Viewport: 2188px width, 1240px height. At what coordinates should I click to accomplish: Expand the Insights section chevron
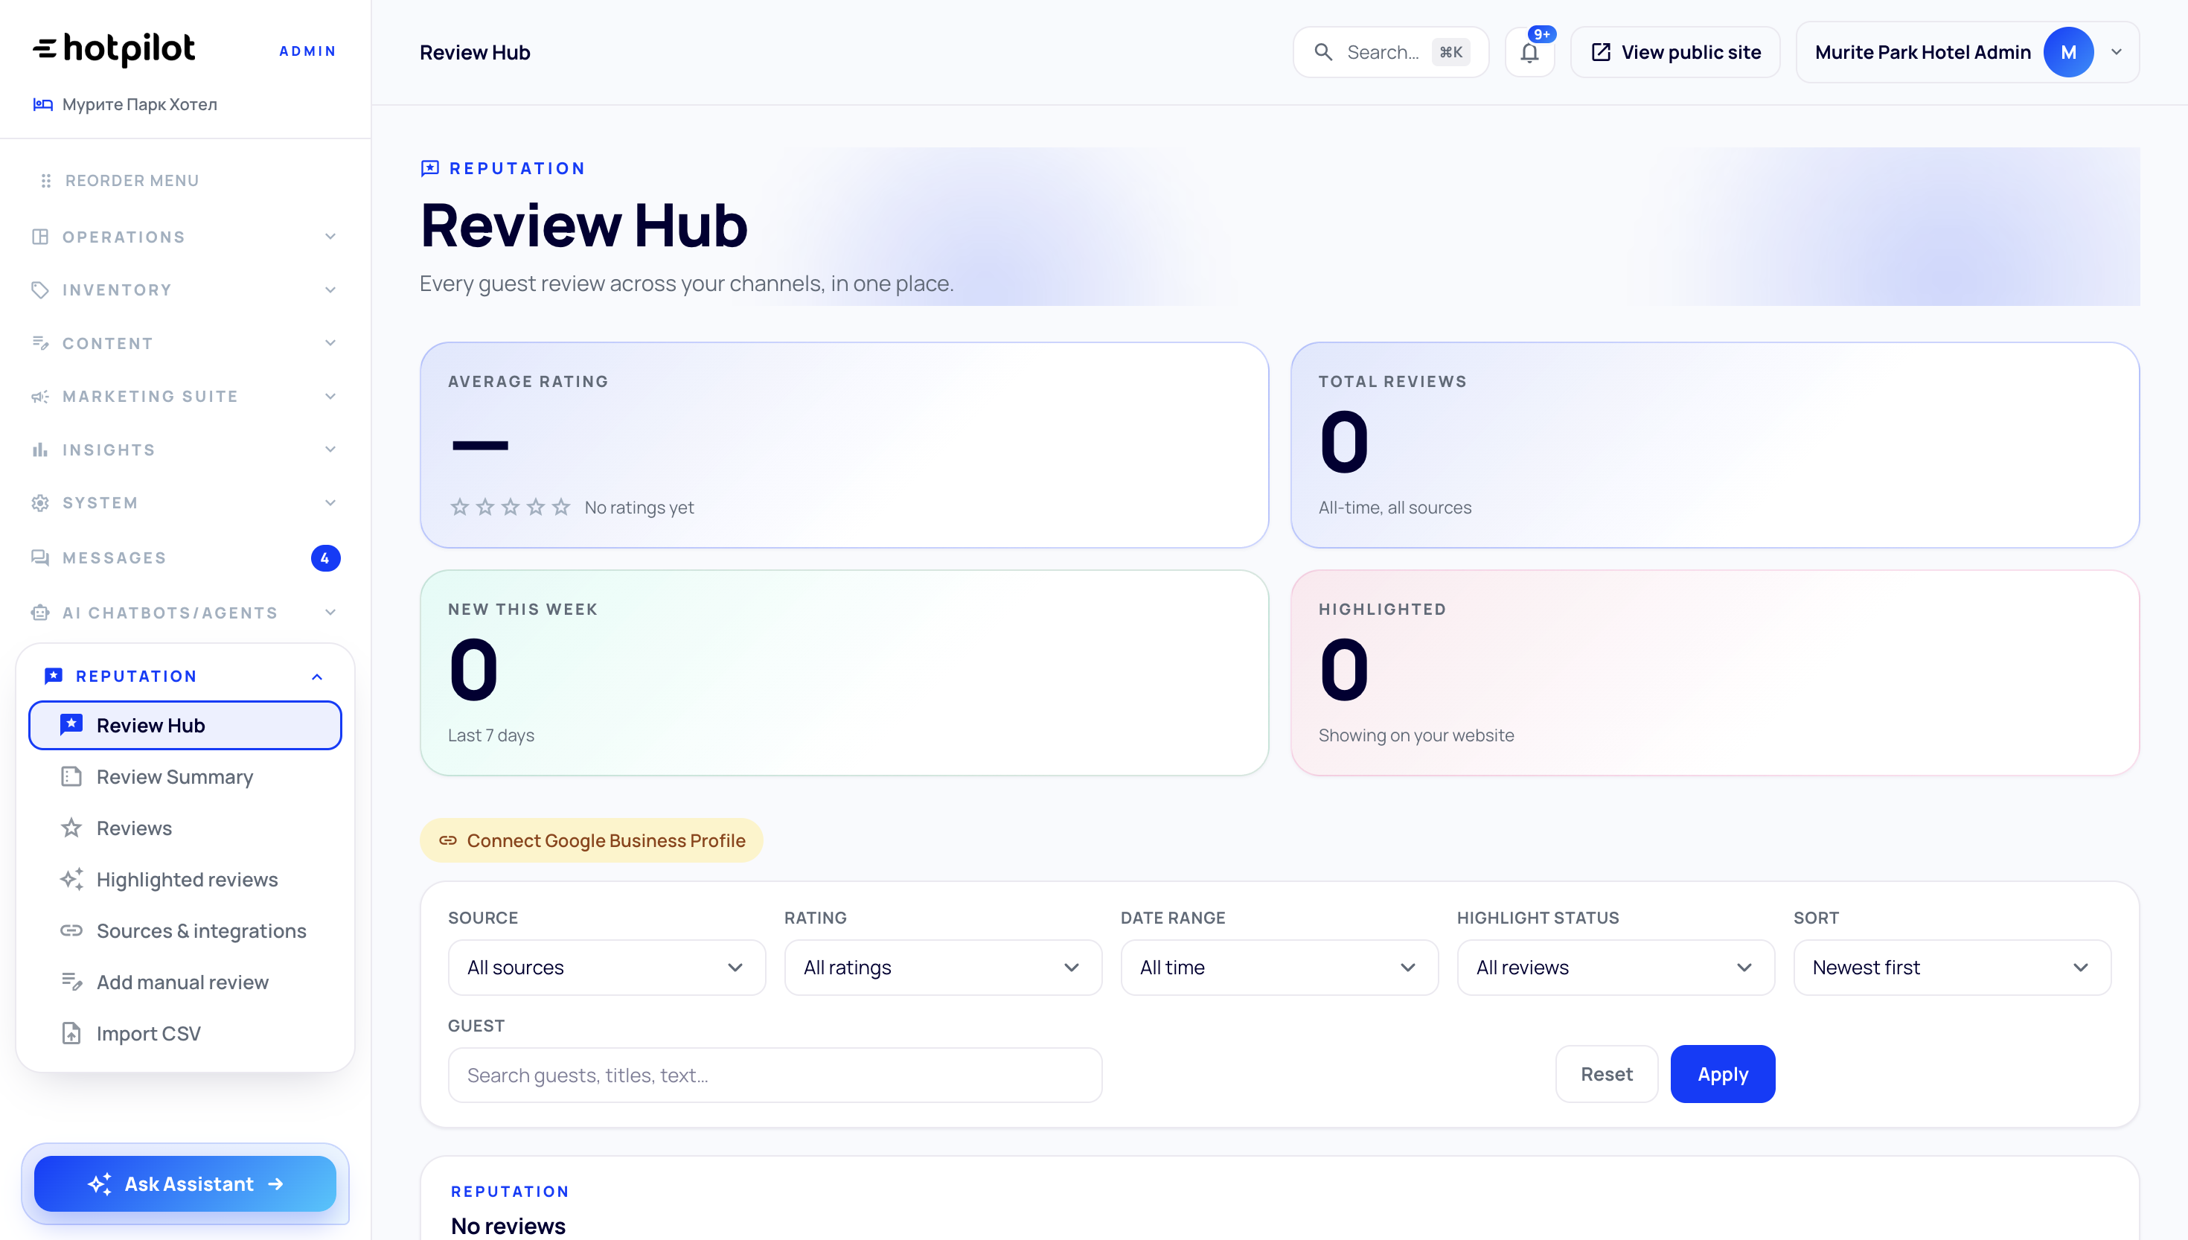click(x=330, y=450)
